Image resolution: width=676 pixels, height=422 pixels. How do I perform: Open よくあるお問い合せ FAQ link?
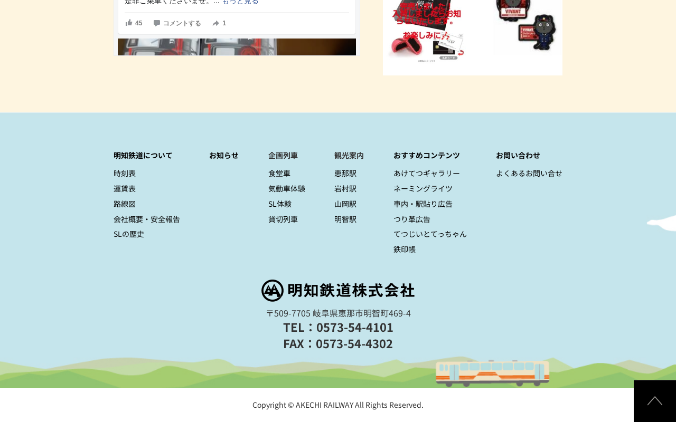(529, 173)
